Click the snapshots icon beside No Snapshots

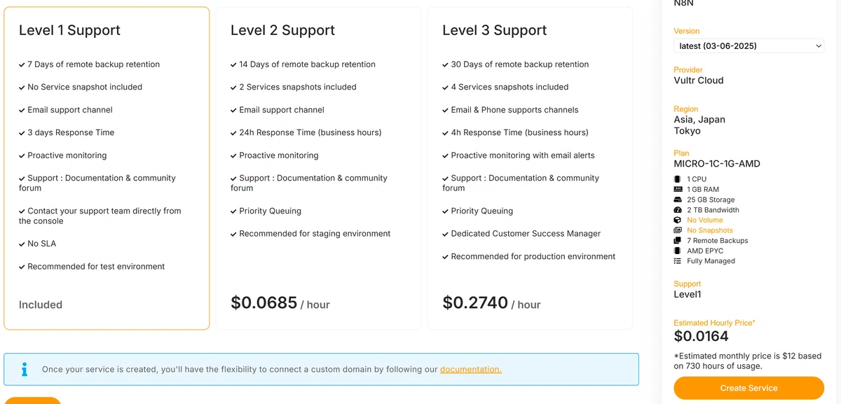coord(677,230)
